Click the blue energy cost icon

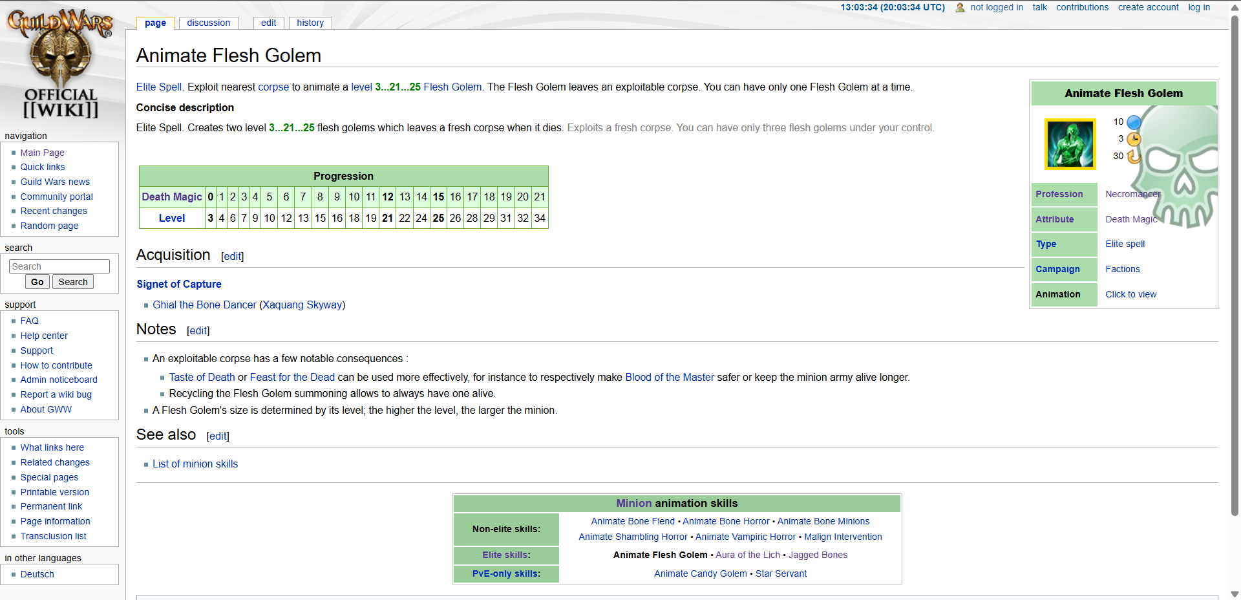pyautogui.click(x=1134, y=122)
